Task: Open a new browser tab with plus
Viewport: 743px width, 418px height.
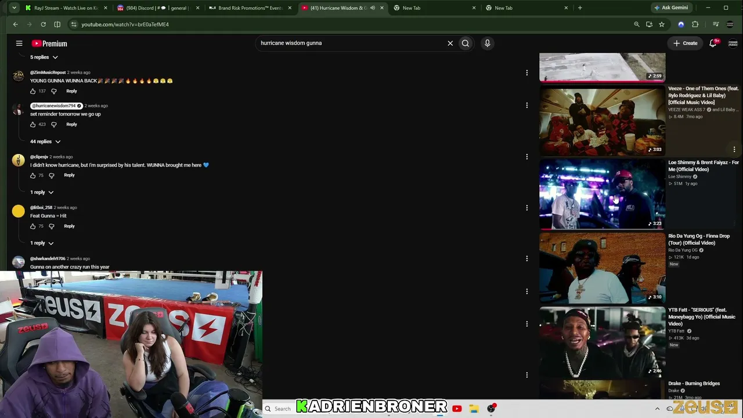Action: pos(580,8)
